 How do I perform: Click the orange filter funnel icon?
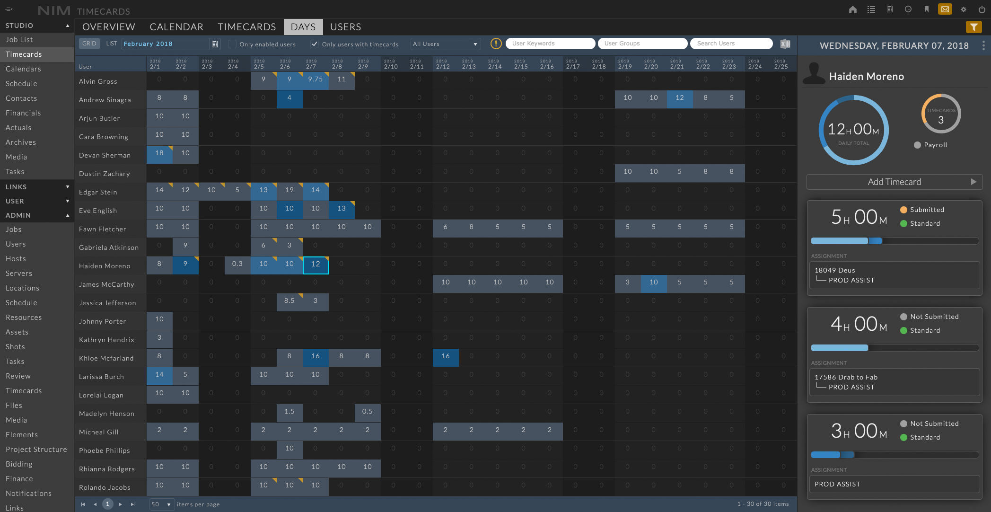point(973,27)
